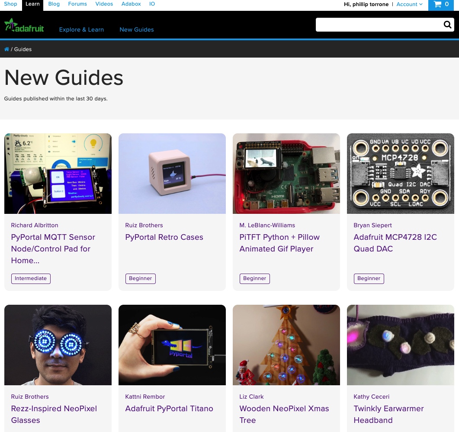Viewport: 459px width, 432px height.
Task: Click Ruiz Brothers on PyPortal Retro Cases
Action: [144, 225]
